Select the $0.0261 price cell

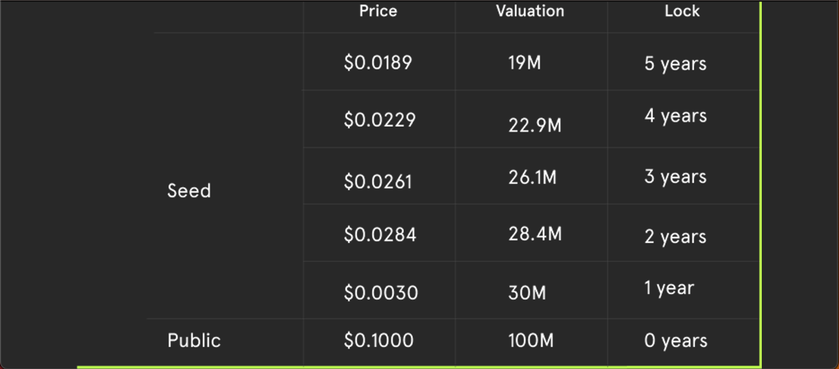[x=378, y=181]
